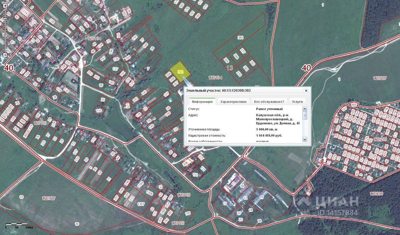Select parcel 1307 on map
Viewport: 400px width, 235px height.
point(141,204)
